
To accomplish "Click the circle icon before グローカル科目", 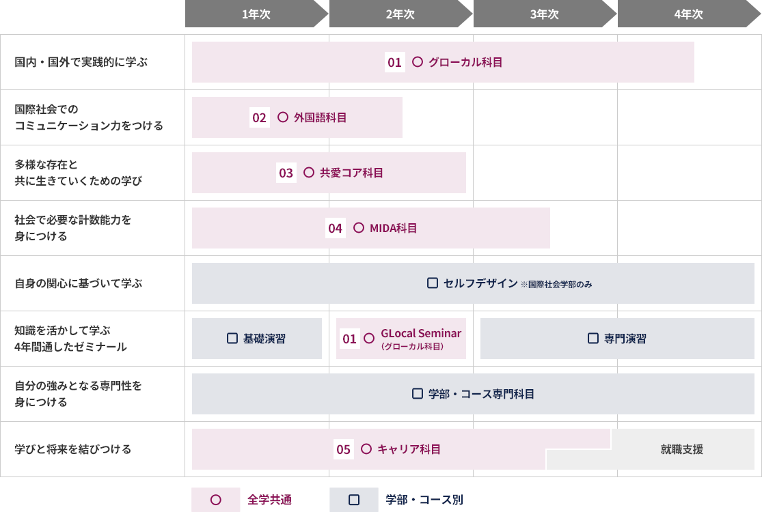I will click(418, 62).
